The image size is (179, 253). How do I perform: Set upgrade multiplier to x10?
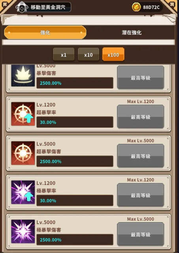pos(89,55)
